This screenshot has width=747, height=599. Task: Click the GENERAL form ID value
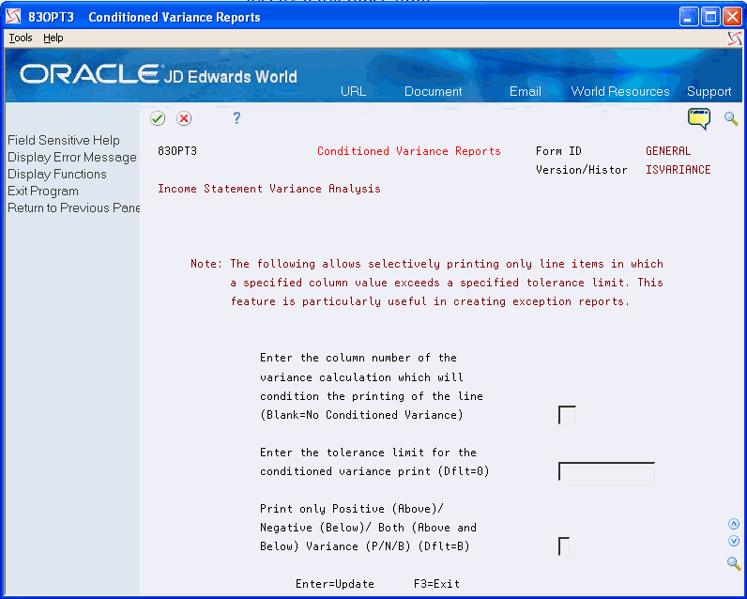click(x=668, y=151)
